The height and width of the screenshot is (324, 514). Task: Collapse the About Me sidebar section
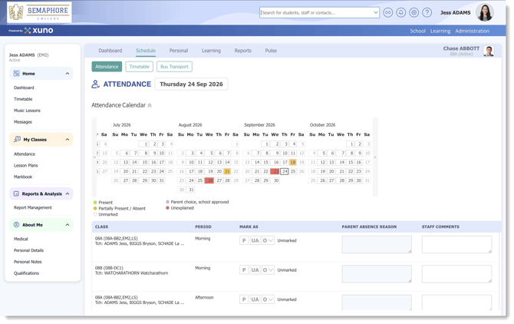[68, 225]
